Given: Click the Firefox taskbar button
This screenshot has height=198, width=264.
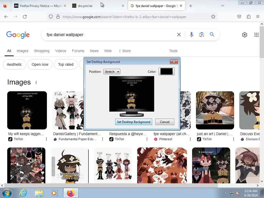Looking at the screenshot, I should (71, 193).
